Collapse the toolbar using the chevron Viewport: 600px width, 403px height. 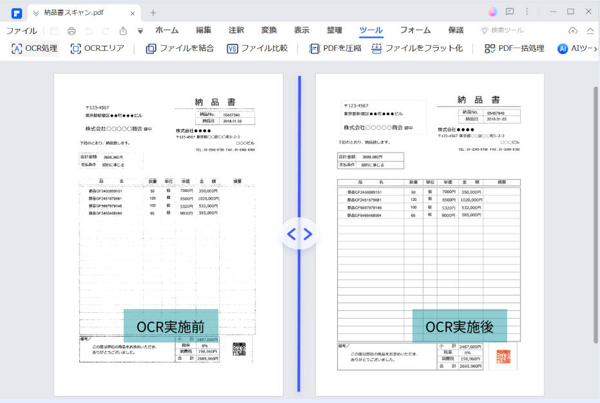point(590,30)
